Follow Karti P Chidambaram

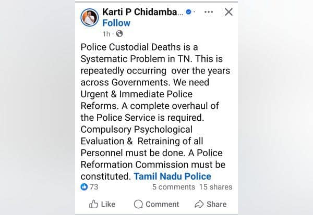(x=115, y=23)
